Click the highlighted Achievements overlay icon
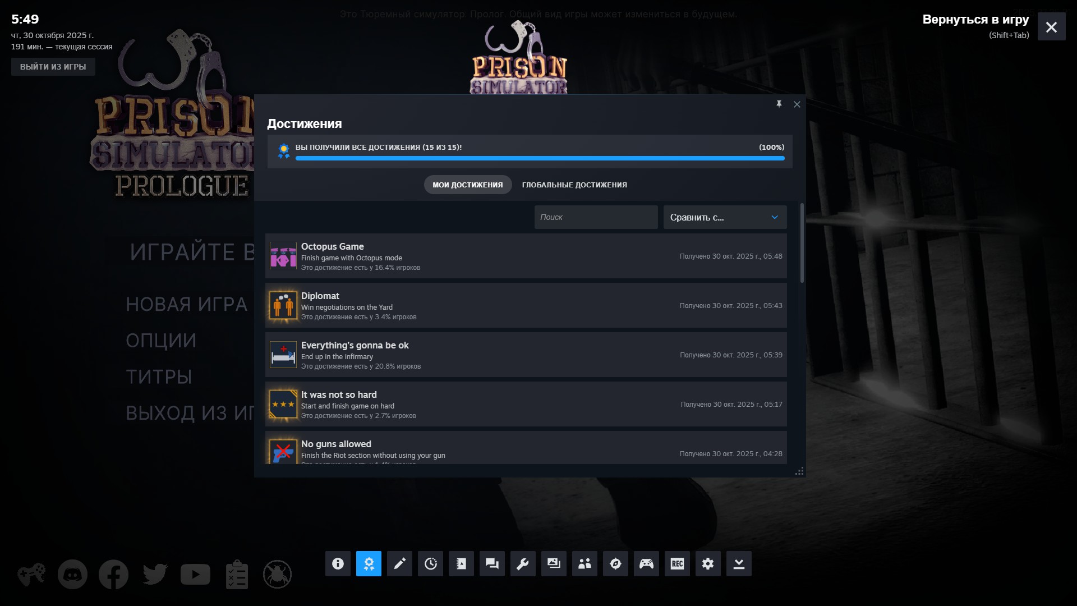1077x606 pixels. 369,563
